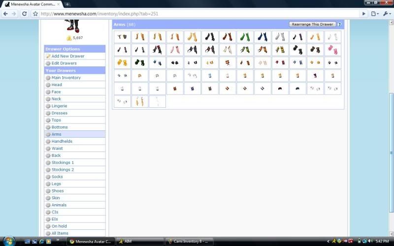Open the Socks drawer
This screenshot has width=394, height=246.
(57, 177)
